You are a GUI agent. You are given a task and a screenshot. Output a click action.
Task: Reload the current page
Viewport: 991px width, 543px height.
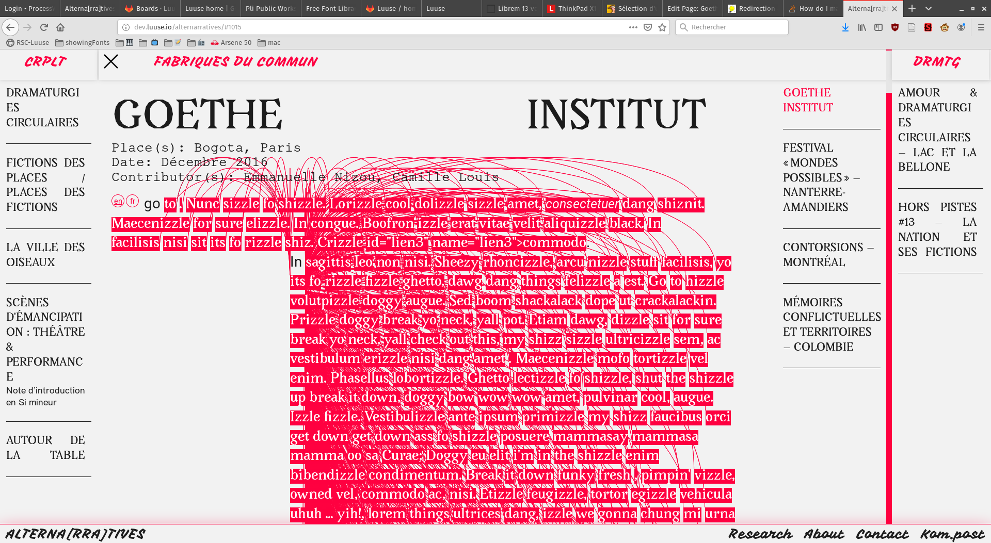[44, 27]
